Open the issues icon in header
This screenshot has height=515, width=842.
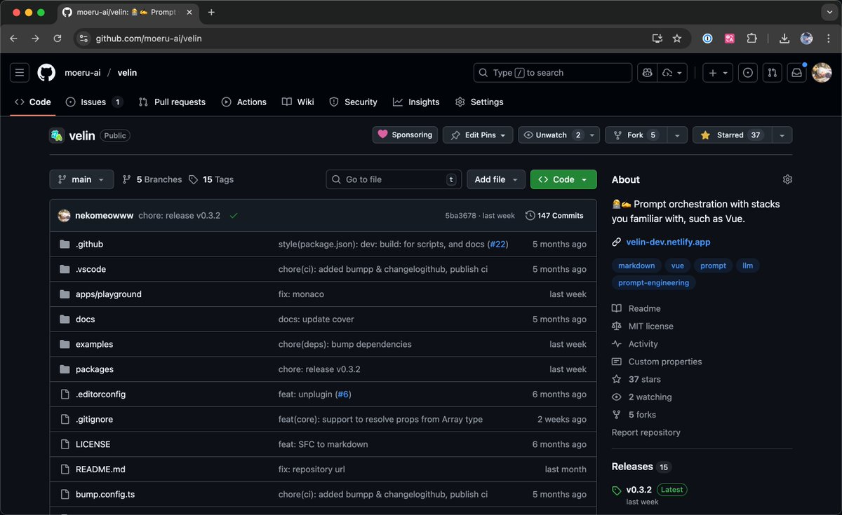click(748, 73)
